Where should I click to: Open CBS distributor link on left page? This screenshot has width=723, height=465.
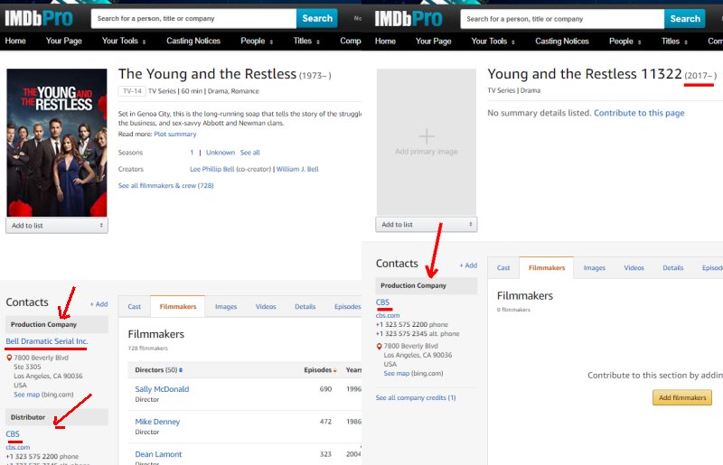point(13,434)
